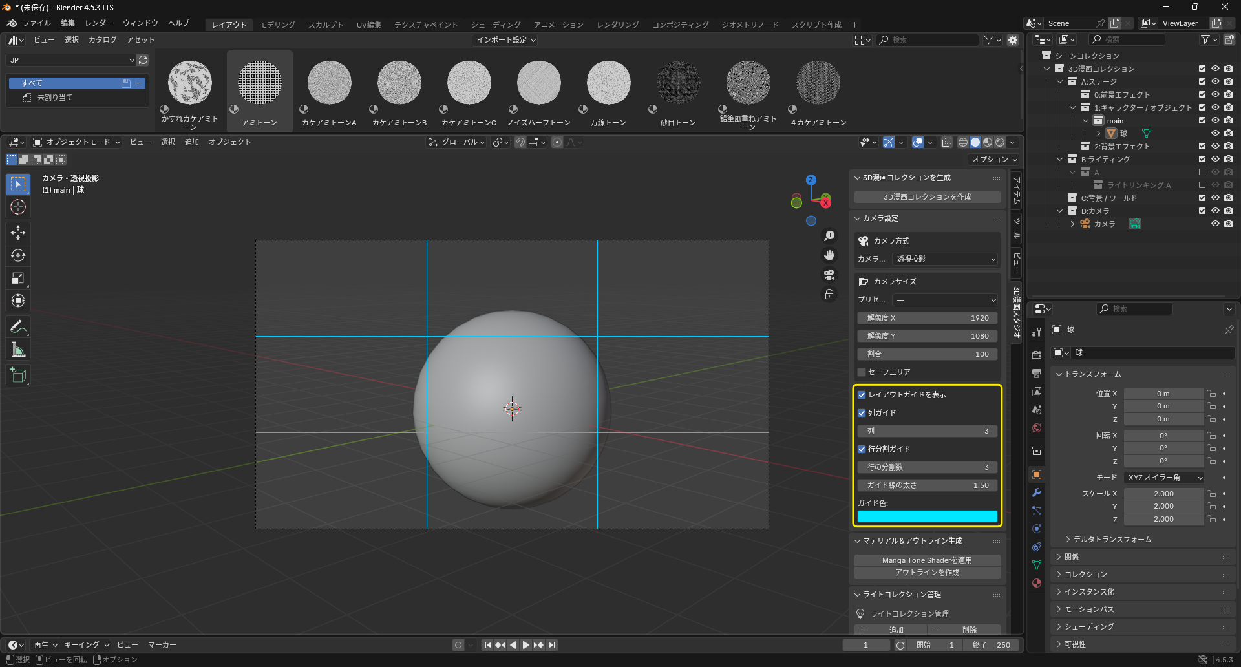Open the Physics properties tab icon
This screenshot has width=1241, height=667.
point(1037,529)
